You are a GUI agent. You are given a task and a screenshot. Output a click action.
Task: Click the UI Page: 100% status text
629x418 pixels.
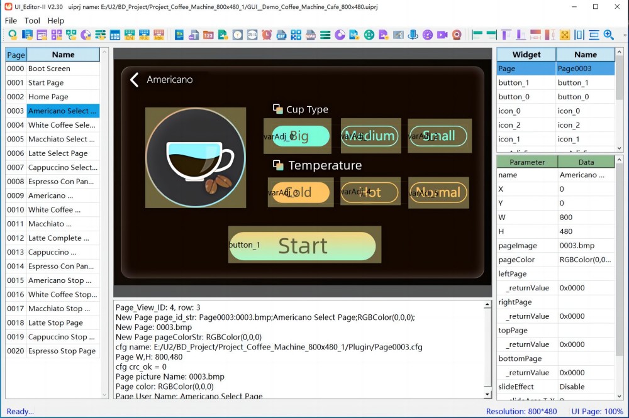(x=597, y=411)
